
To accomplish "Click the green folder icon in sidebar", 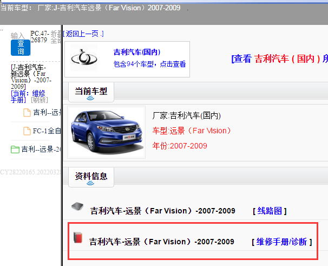I will (x=15, y=150).
